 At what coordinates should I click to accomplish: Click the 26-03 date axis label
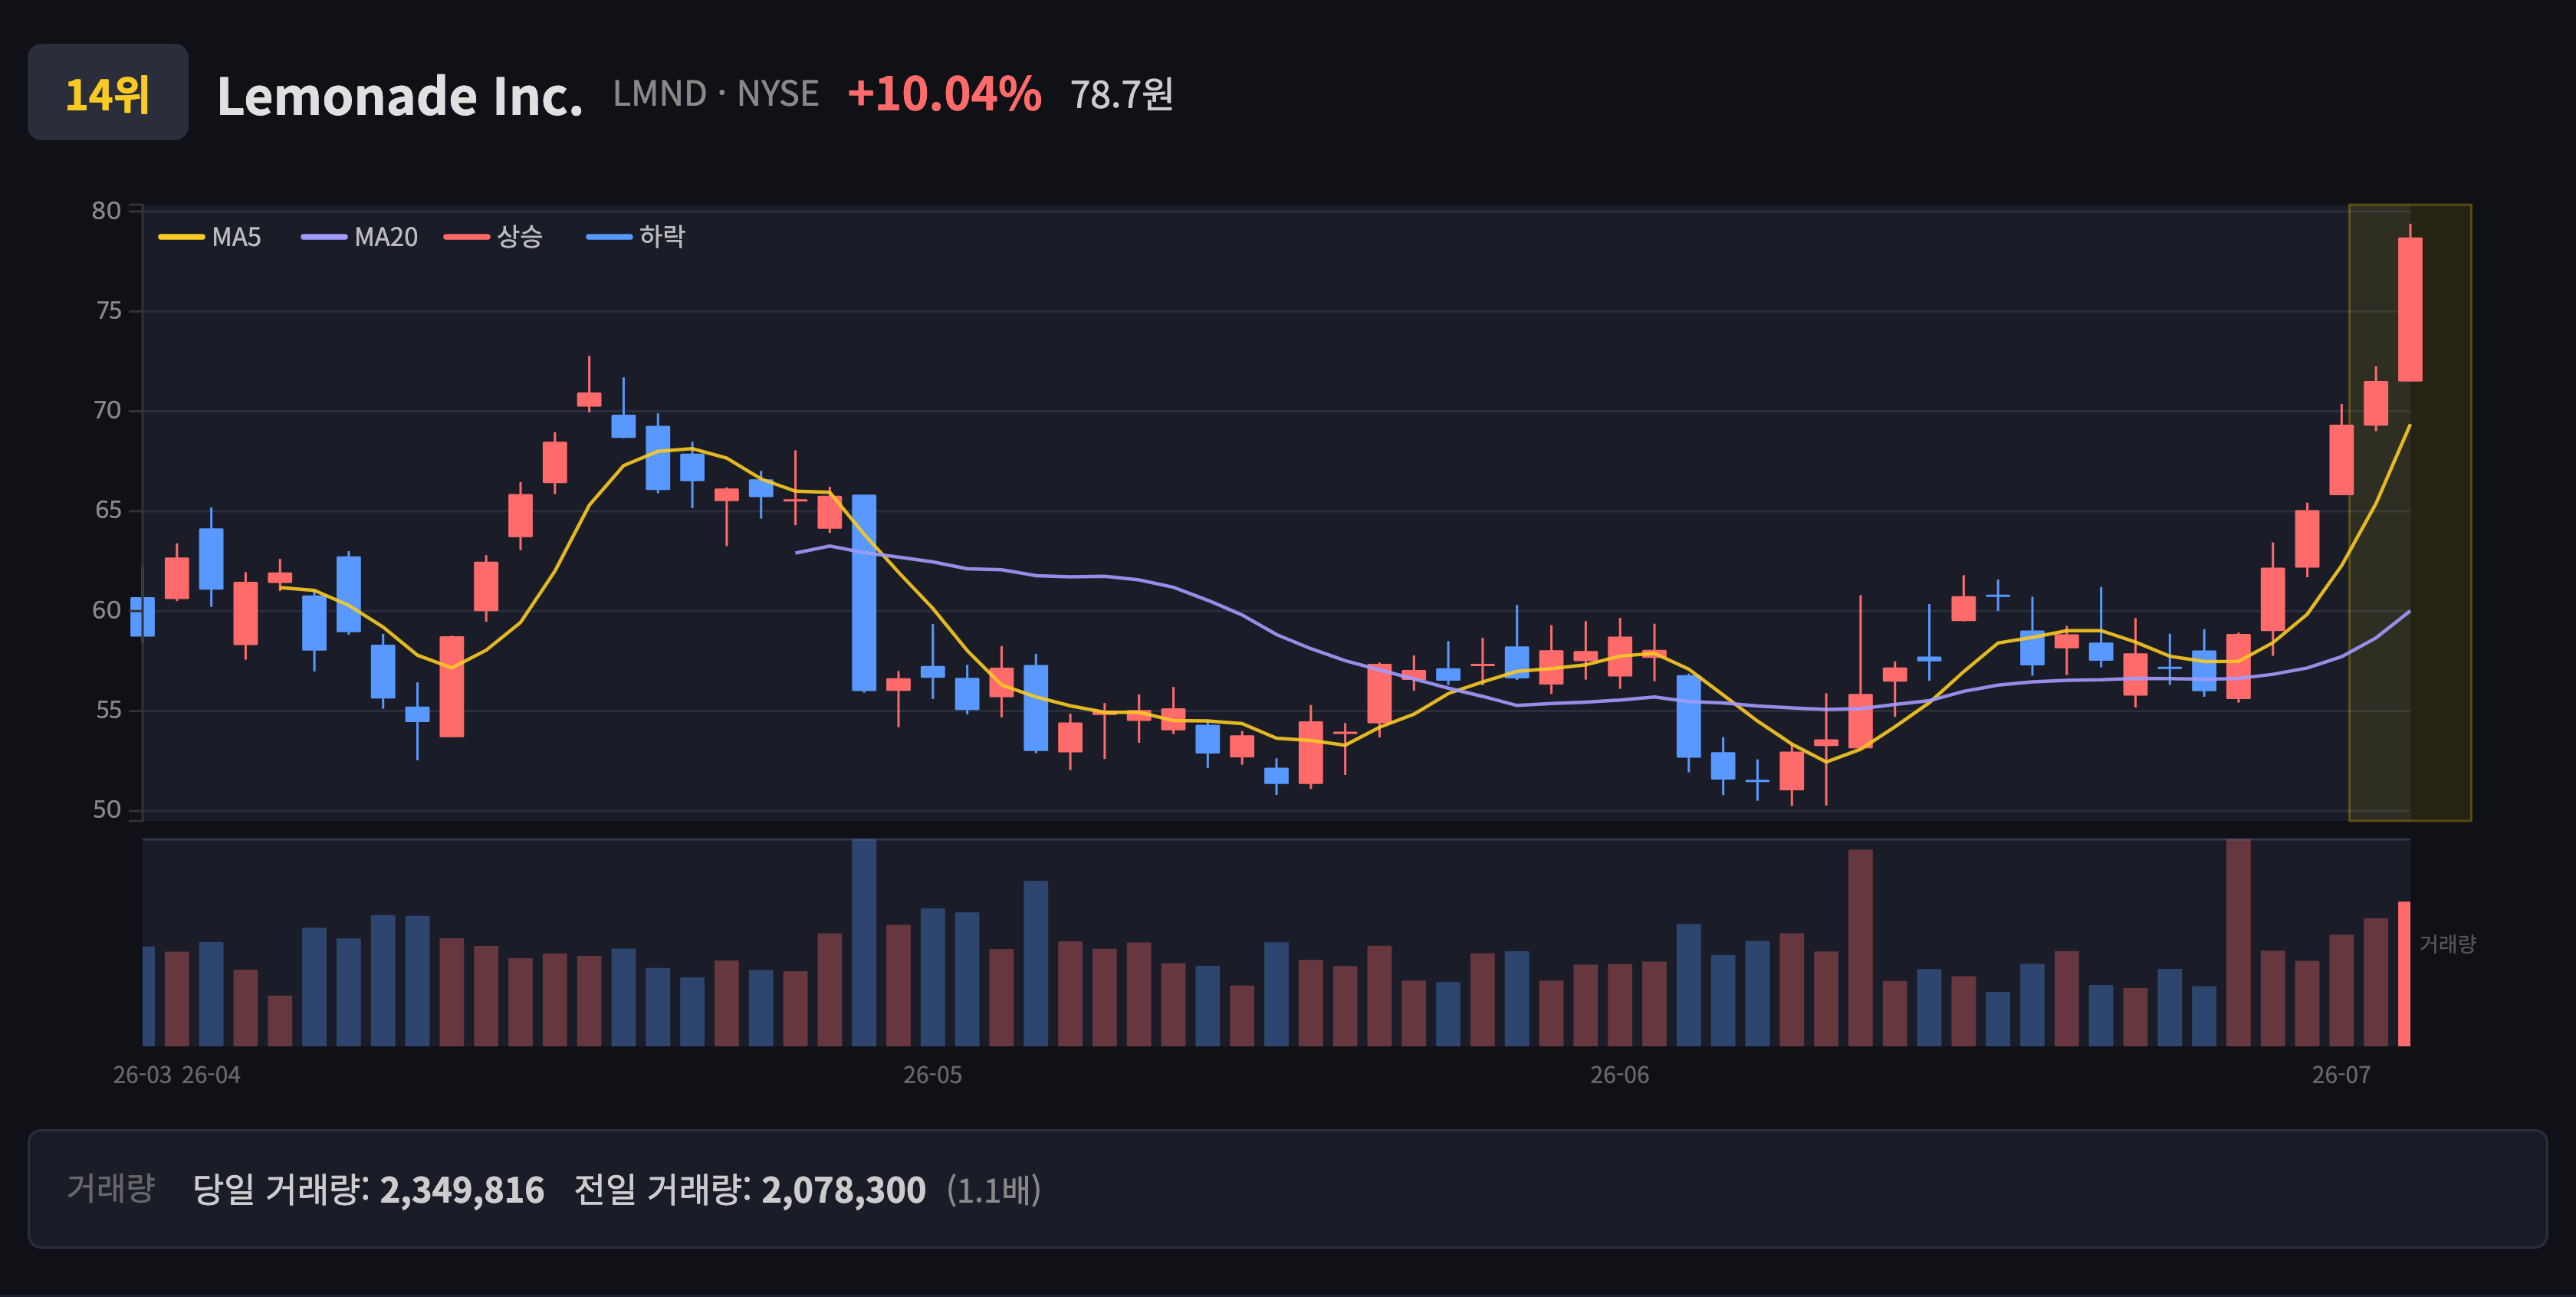click(142, 1076)
